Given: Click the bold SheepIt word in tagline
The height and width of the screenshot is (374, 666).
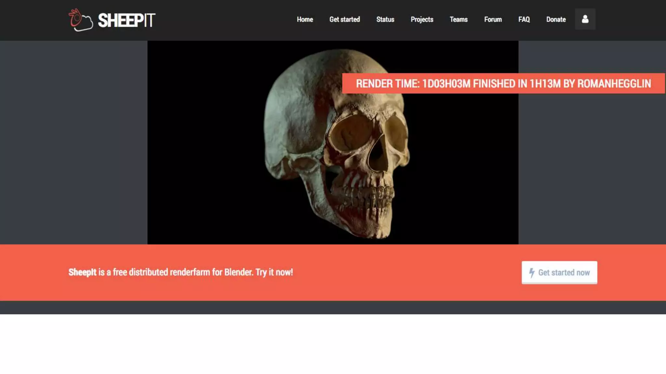Looking at the screenshot, I should click(82, 272).
